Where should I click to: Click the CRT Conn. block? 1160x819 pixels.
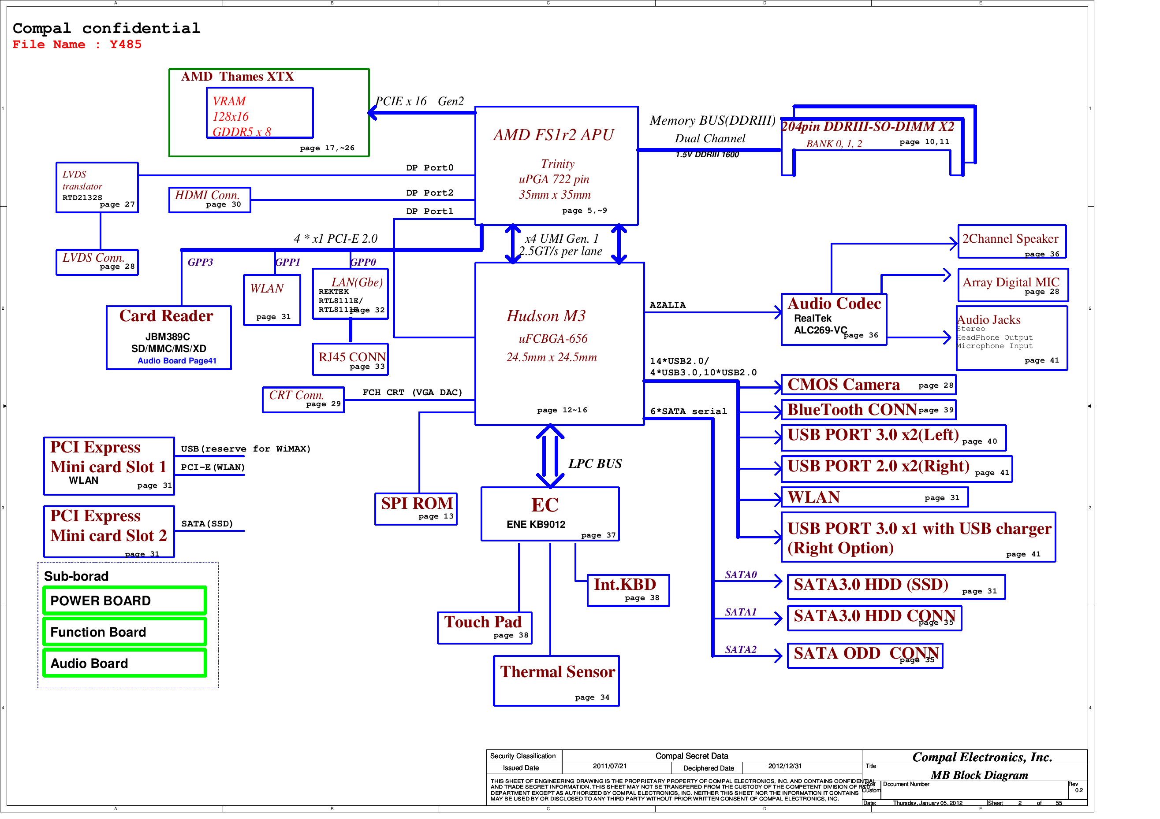pyautogui.click(x=304, y=400)
